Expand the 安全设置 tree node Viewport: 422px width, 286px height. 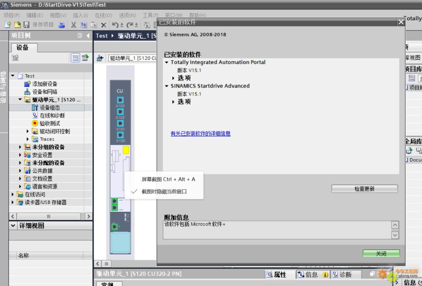tap(20, 155)
